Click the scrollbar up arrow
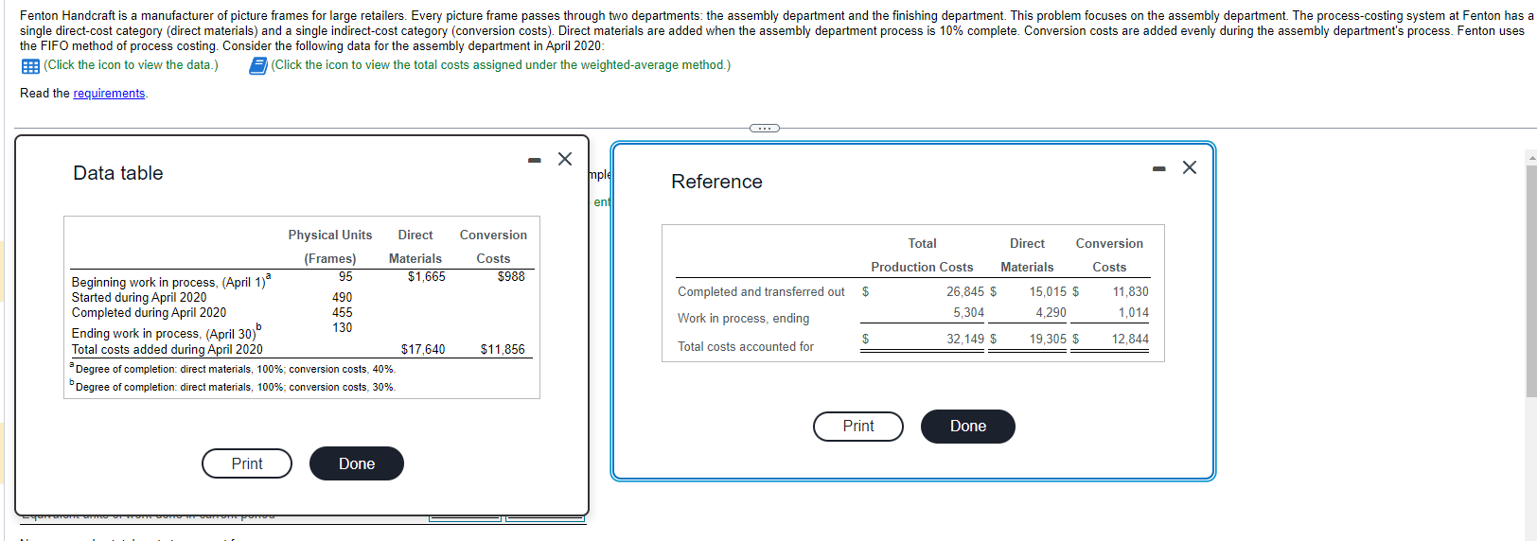The height and width of the screenshot is (541, 1537). point(1531,157)
